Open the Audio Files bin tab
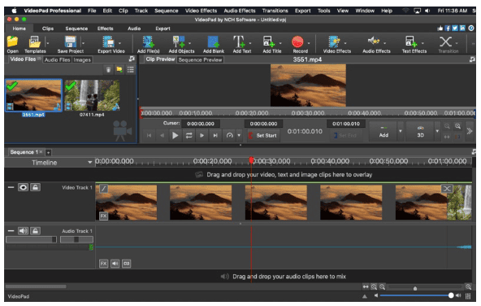The height and width of the screenshot is (306, 481). [x=58, y=60]
